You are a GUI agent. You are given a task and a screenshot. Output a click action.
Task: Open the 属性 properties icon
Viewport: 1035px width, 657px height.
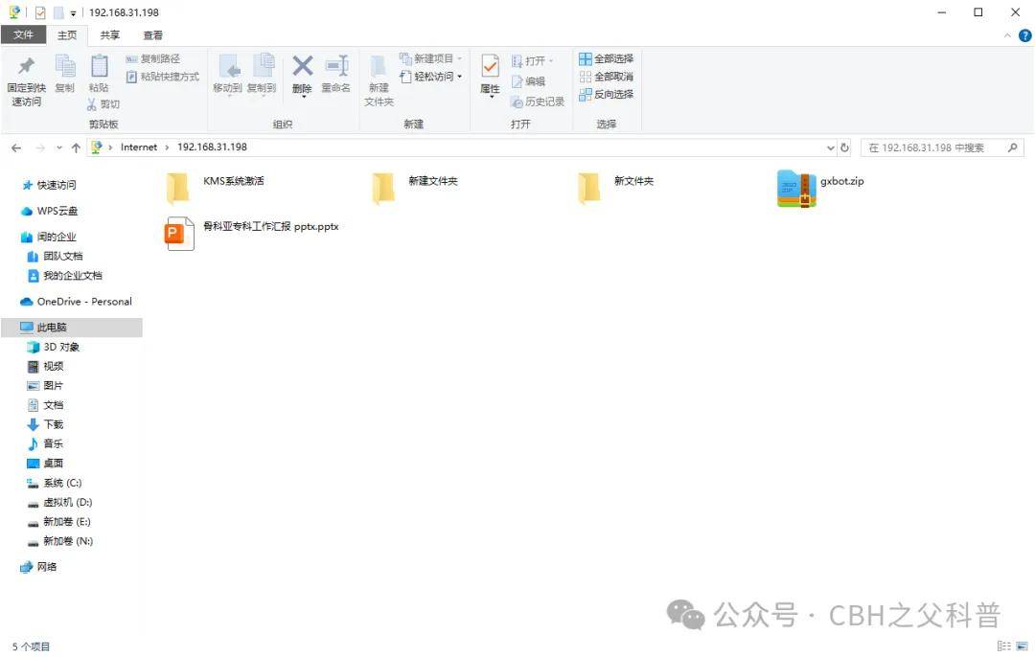(490, 67)
